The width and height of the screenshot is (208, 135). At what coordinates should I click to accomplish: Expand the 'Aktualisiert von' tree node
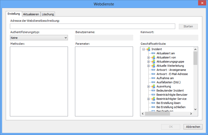point(148,57)
